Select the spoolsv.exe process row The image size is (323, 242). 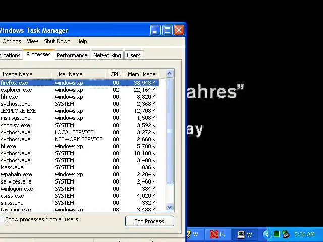click(x=79, y=125)
